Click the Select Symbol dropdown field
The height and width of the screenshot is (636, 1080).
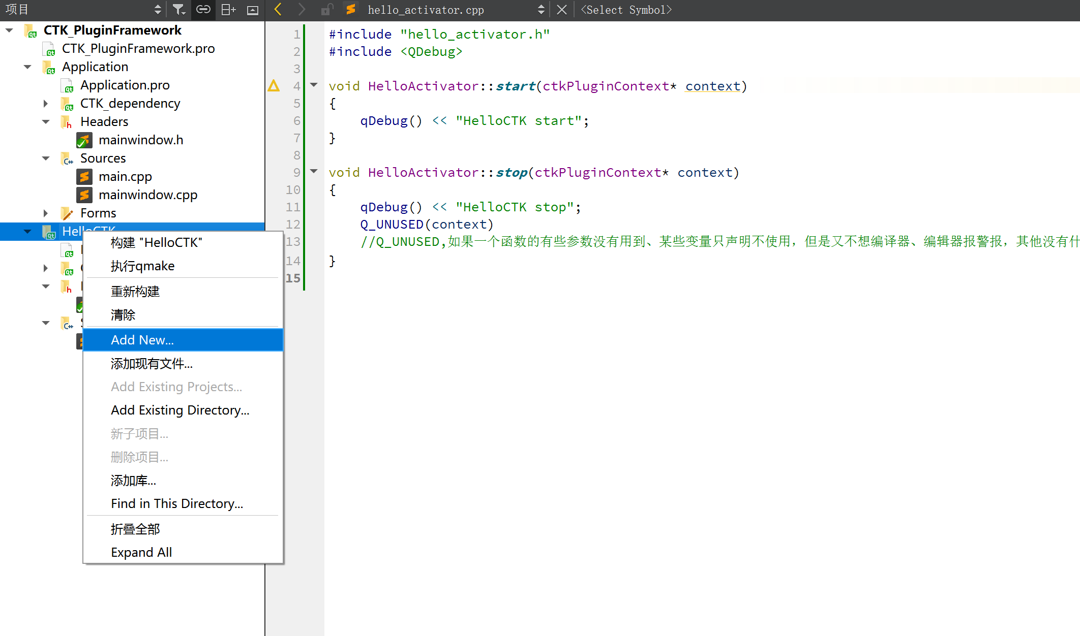point(628,10)
